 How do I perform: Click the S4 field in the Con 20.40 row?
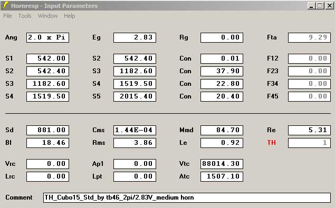click(x=47, y=96)
